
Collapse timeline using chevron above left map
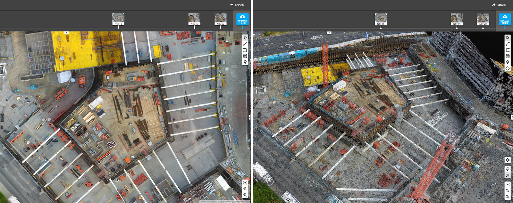pos(66,33)
